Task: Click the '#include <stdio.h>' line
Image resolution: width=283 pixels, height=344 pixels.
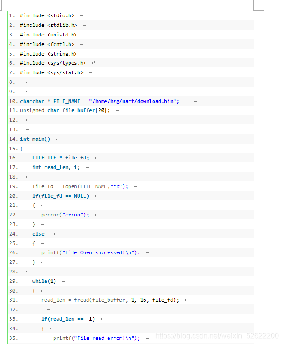Action: tap(47, 15)
